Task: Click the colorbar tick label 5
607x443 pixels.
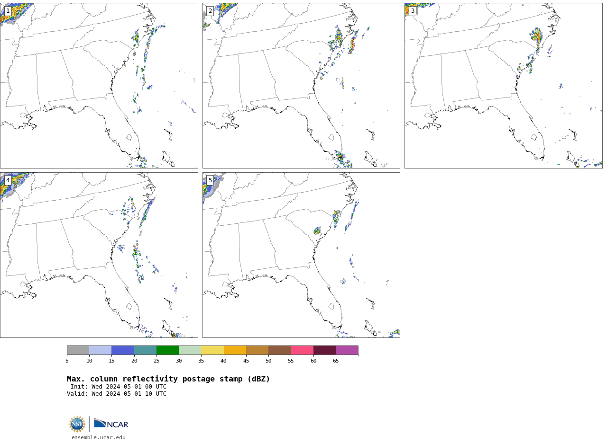Action: (67, 361)
